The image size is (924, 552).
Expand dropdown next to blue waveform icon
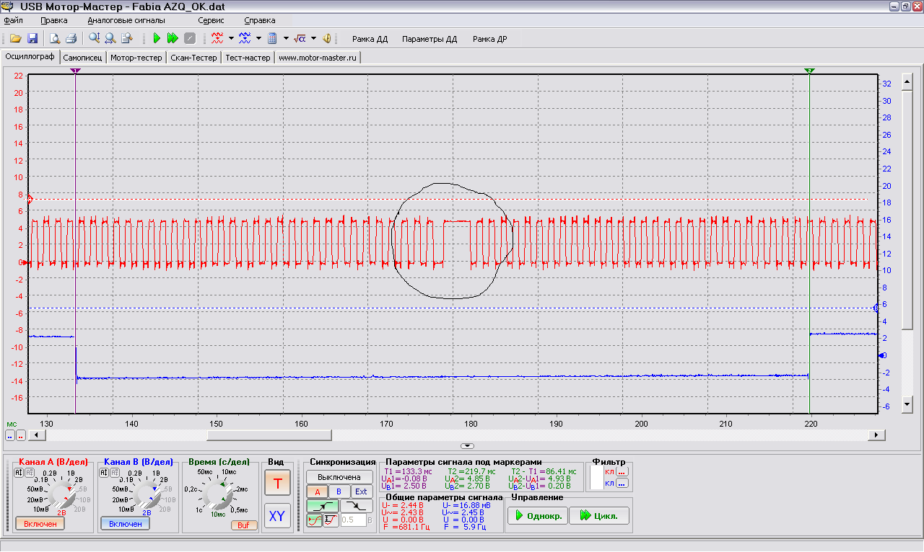click(x=258, y=39)
